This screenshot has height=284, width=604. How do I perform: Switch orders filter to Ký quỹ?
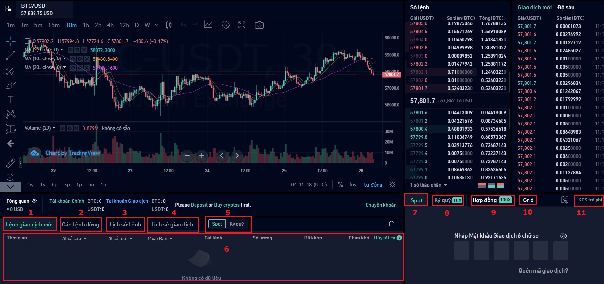(236, 224)
